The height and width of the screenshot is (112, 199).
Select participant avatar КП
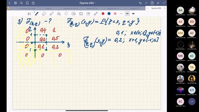coord(192,90)
